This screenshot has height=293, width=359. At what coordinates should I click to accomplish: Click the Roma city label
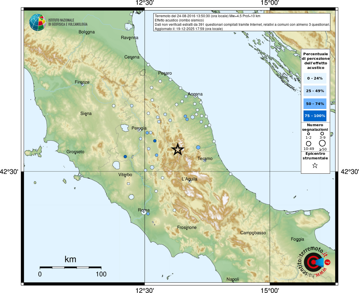coord(144,210)
